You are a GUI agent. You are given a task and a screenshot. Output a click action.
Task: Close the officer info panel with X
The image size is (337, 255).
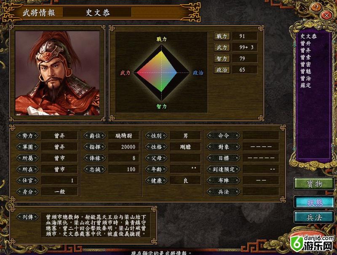(326, 16)
